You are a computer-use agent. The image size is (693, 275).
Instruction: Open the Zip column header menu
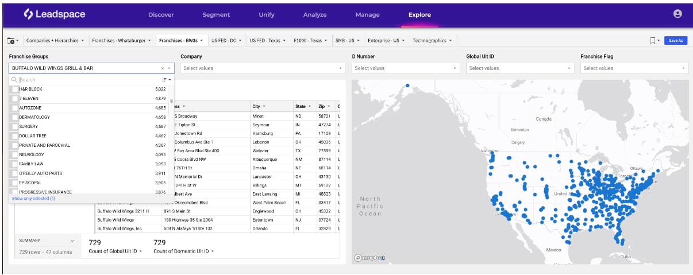point(329,106)
